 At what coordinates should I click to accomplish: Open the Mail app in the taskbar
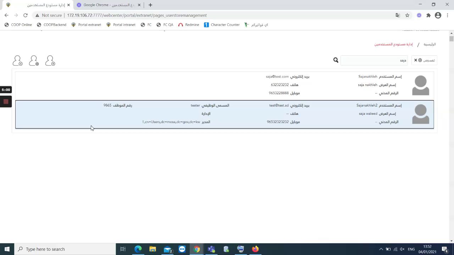point(167,249)
